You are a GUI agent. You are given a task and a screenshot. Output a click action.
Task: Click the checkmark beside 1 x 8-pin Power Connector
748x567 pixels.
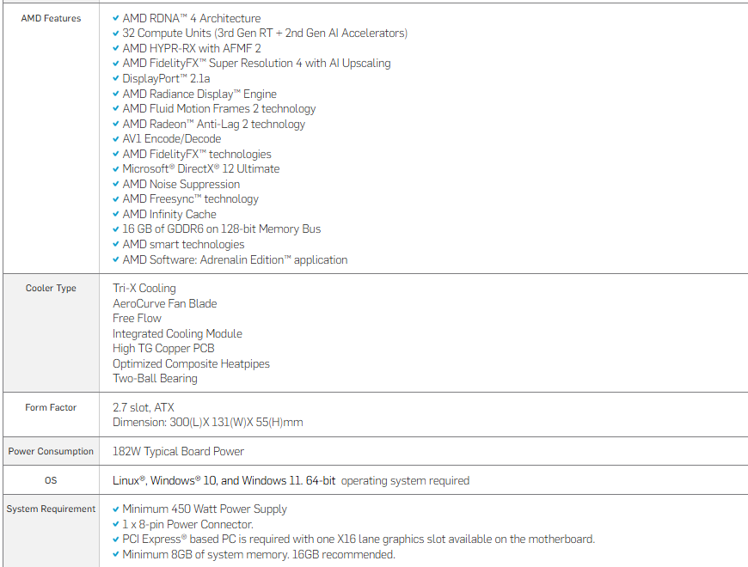(x=116, y=524)
